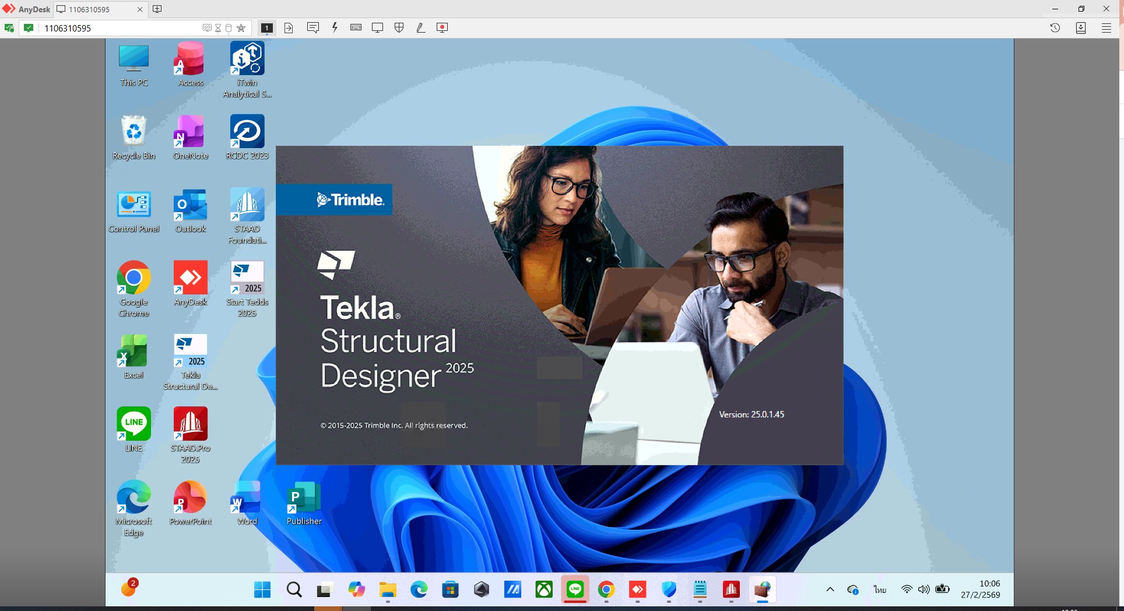Click the LINE desktop icon
This screenshot has width=1124, height=611.
pyautogui.click(x=134, y=430)
